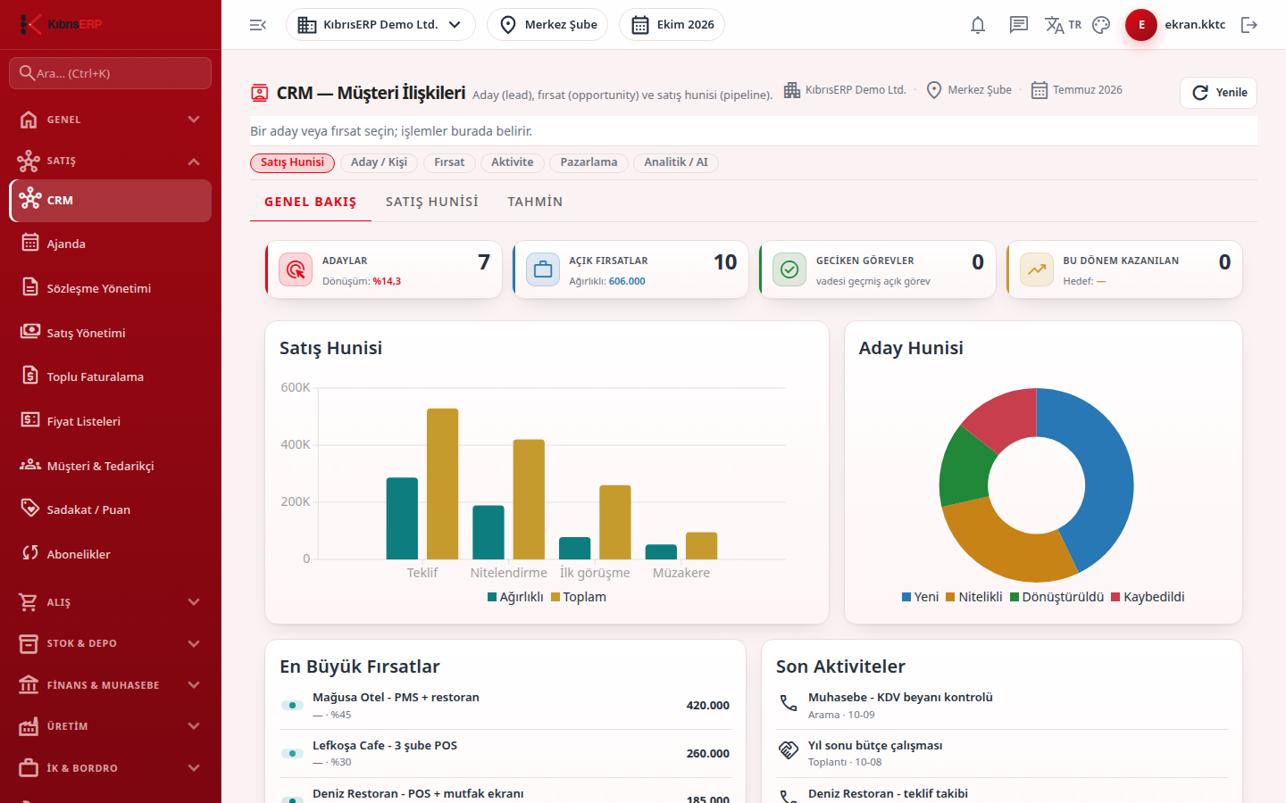
Task: Select the Analitik / AI pill
Action: pyautogui.click(x=676, y=162)
